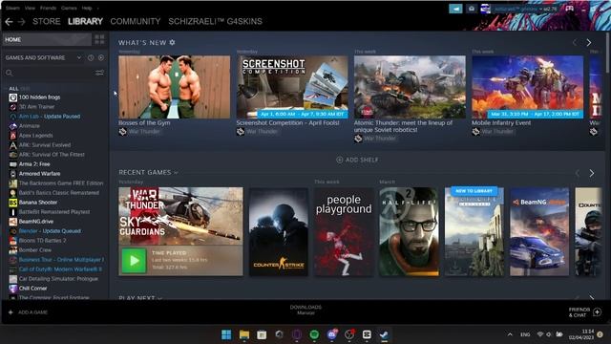Image resolution: width=611 pixels, height=344 pixels.
Task: Click the library search magnifier icon
Action: [x=10, y=73]
